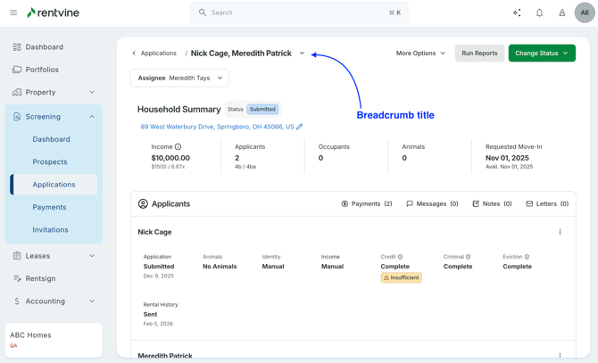The width and height of the screenshot is (598, 363).
Task: Open the Change Status dropdown
Action: pyautogui.click(x=541, y=54)
